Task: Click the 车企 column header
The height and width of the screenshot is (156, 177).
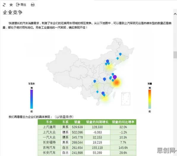Action: [49, 122]
